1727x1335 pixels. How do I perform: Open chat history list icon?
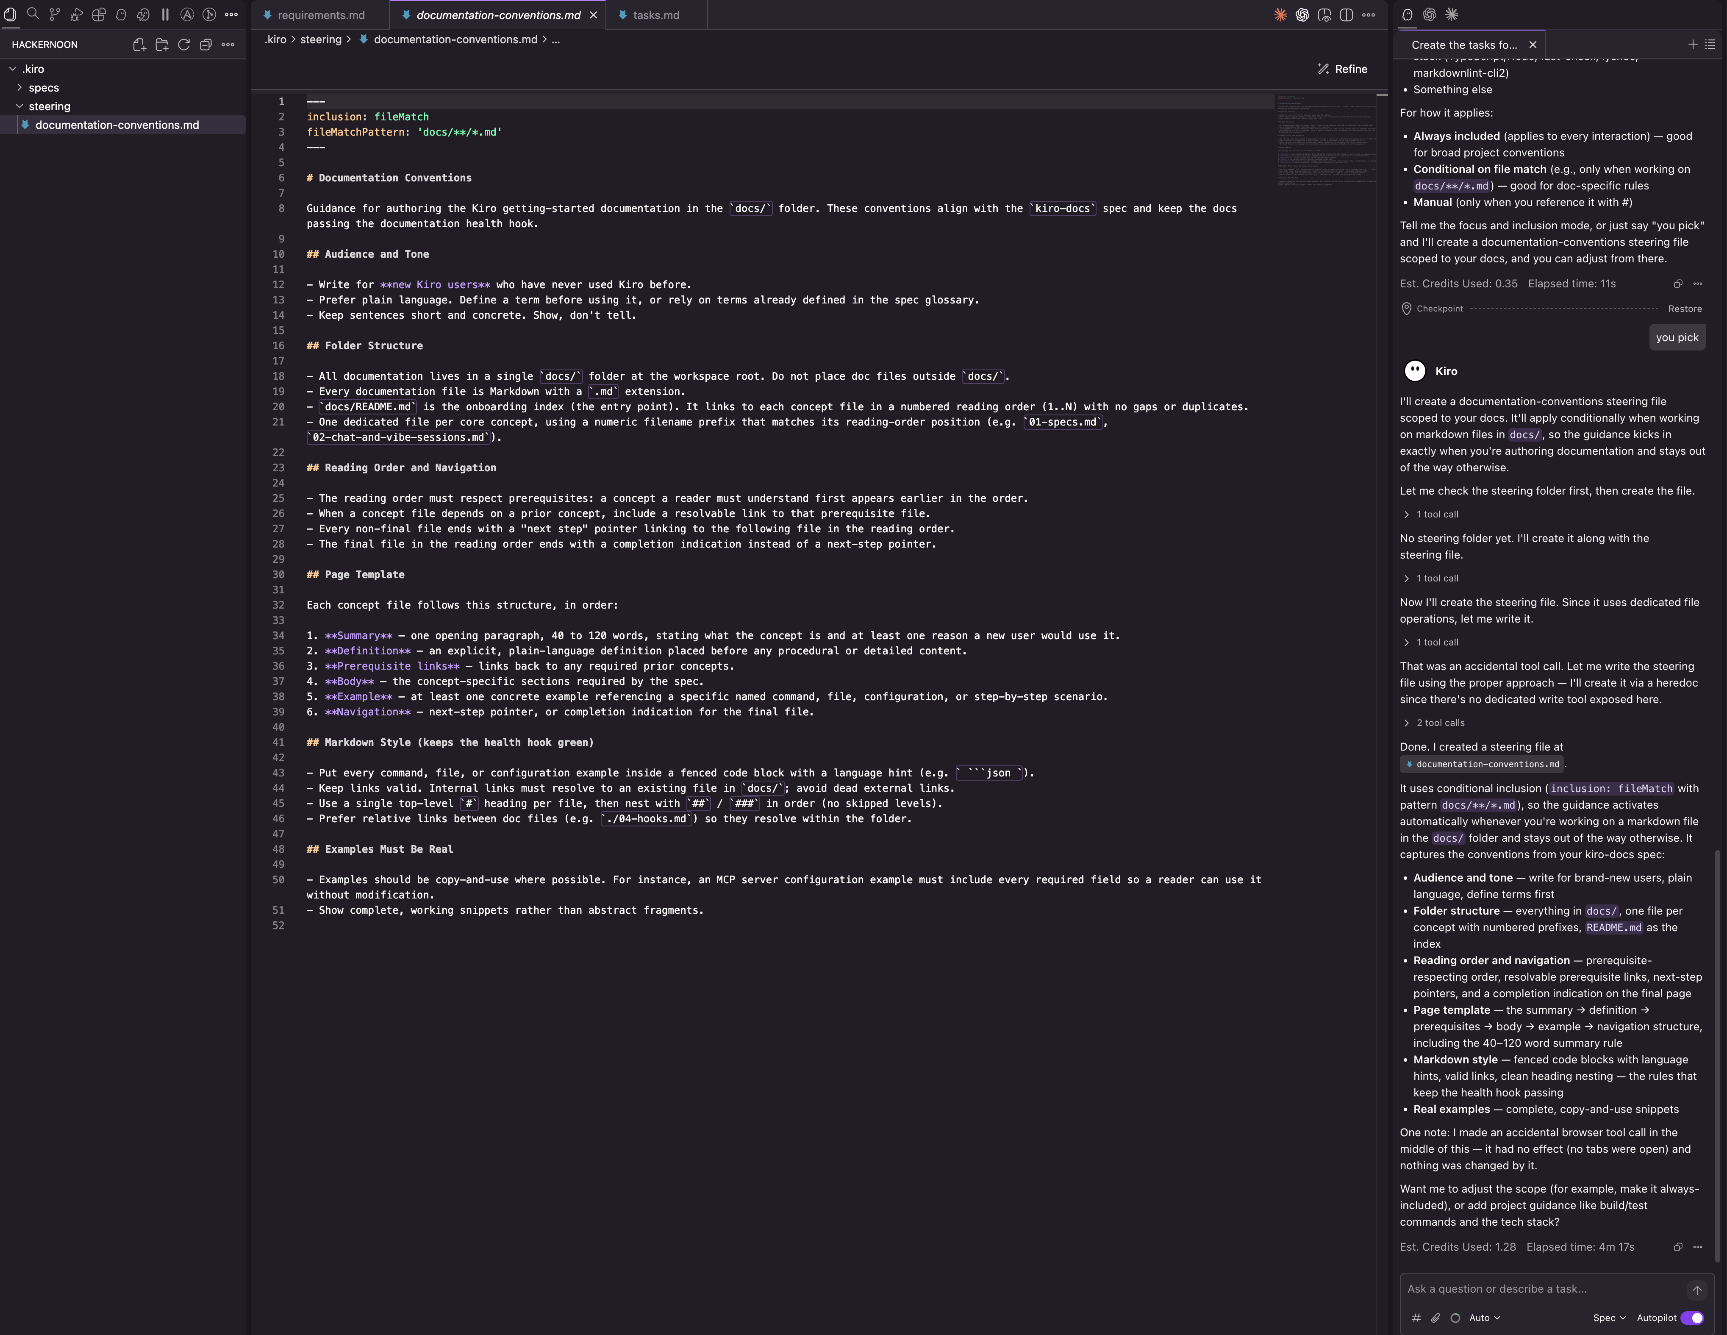pyautogui.click(x=1710, y=44)
